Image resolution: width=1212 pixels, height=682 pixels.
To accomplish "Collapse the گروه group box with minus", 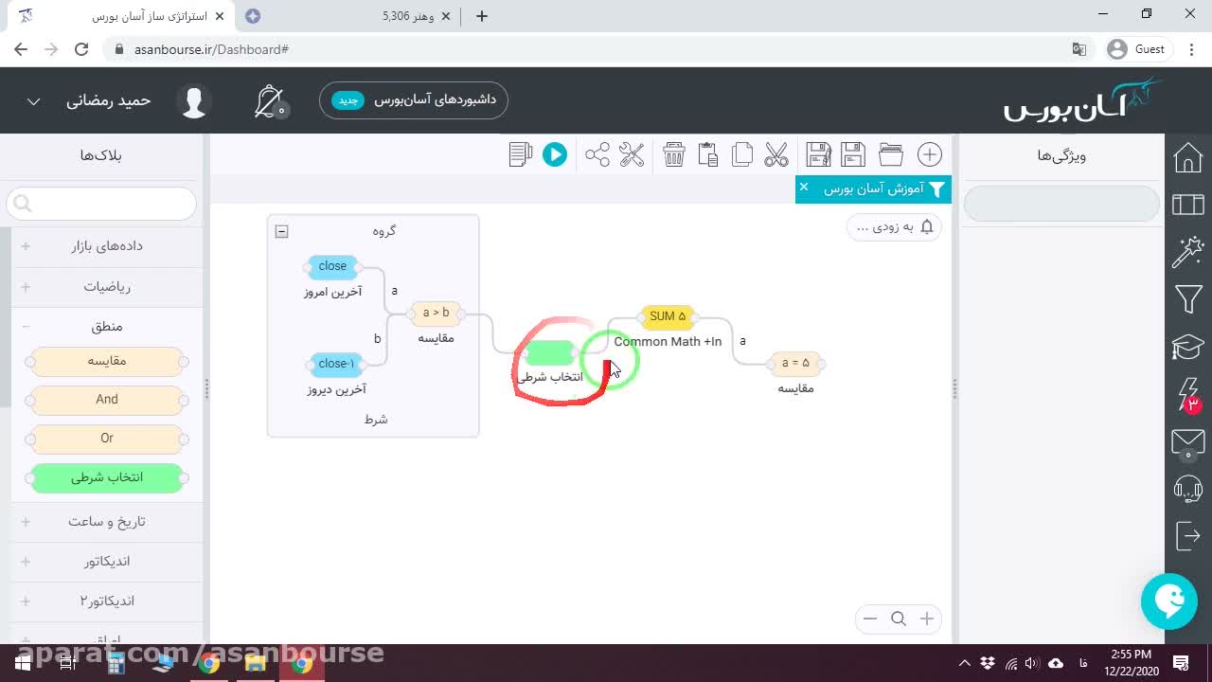I will click(281, 231).
